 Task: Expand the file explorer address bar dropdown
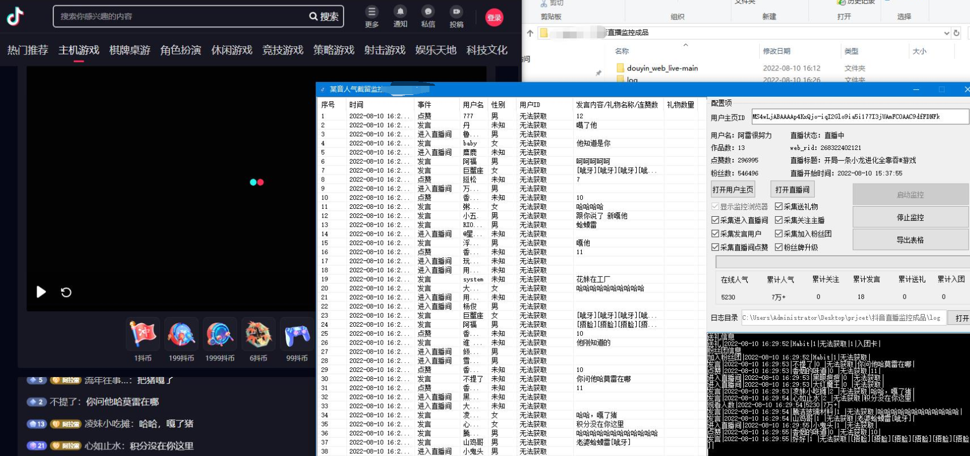pos(946,33)
